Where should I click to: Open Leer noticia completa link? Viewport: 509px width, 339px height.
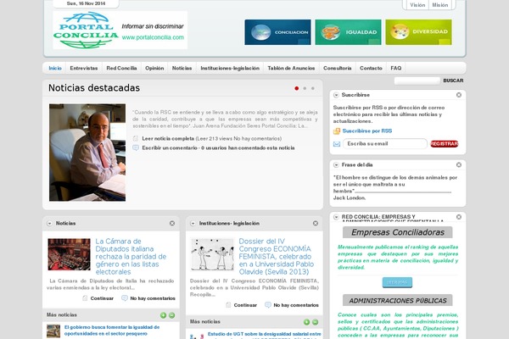[168, 138]
